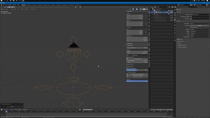This screenshot has height=118, width=210.
Task: Open the File menu
Action: pos(4,5)
